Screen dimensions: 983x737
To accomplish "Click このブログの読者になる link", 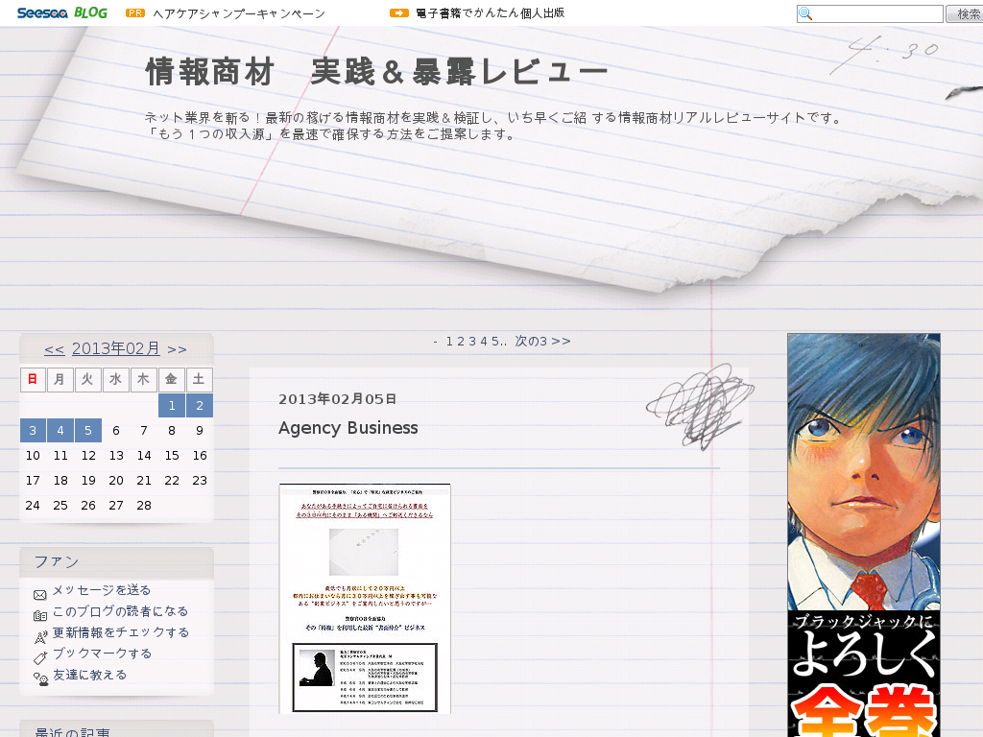I will click(x=120, y=611).
